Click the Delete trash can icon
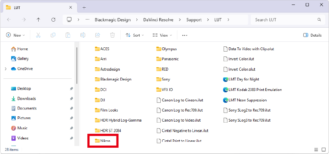The image size is (329, 154). coord(112,35)
